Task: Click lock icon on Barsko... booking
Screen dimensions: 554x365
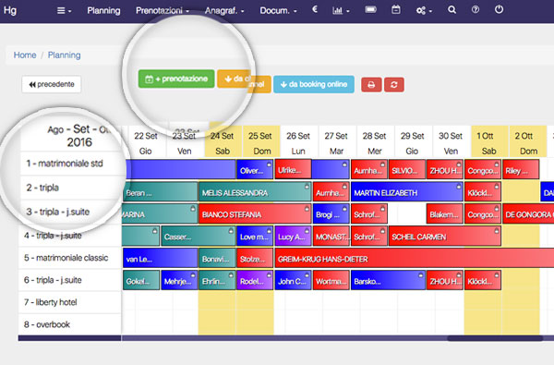Action: (x=420, y=274)
